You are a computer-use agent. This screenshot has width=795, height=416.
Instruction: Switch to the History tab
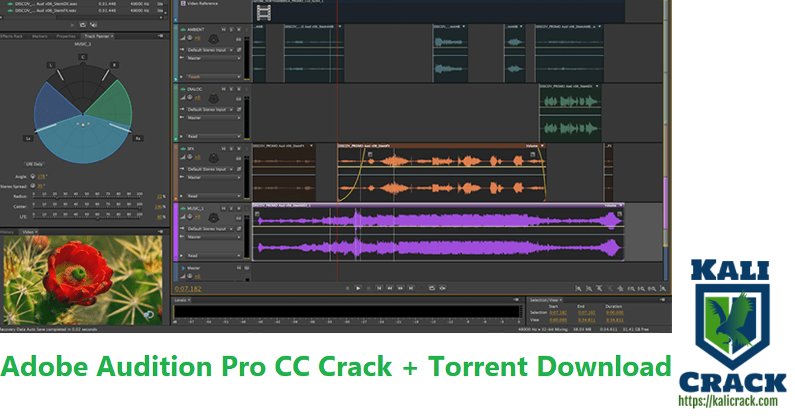pyautogui.click(x=7, y=232)
